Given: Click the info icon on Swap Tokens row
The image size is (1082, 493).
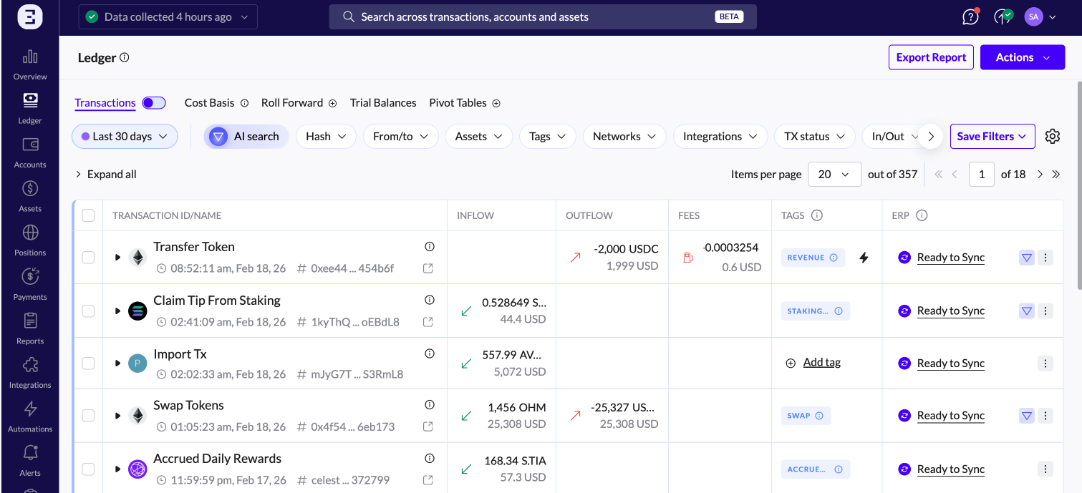Looking at the screenshot, I should [x=430, y=405].
